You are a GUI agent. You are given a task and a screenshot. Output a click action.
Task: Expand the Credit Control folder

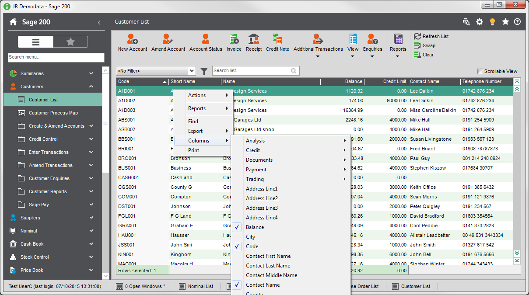[91, 139]
